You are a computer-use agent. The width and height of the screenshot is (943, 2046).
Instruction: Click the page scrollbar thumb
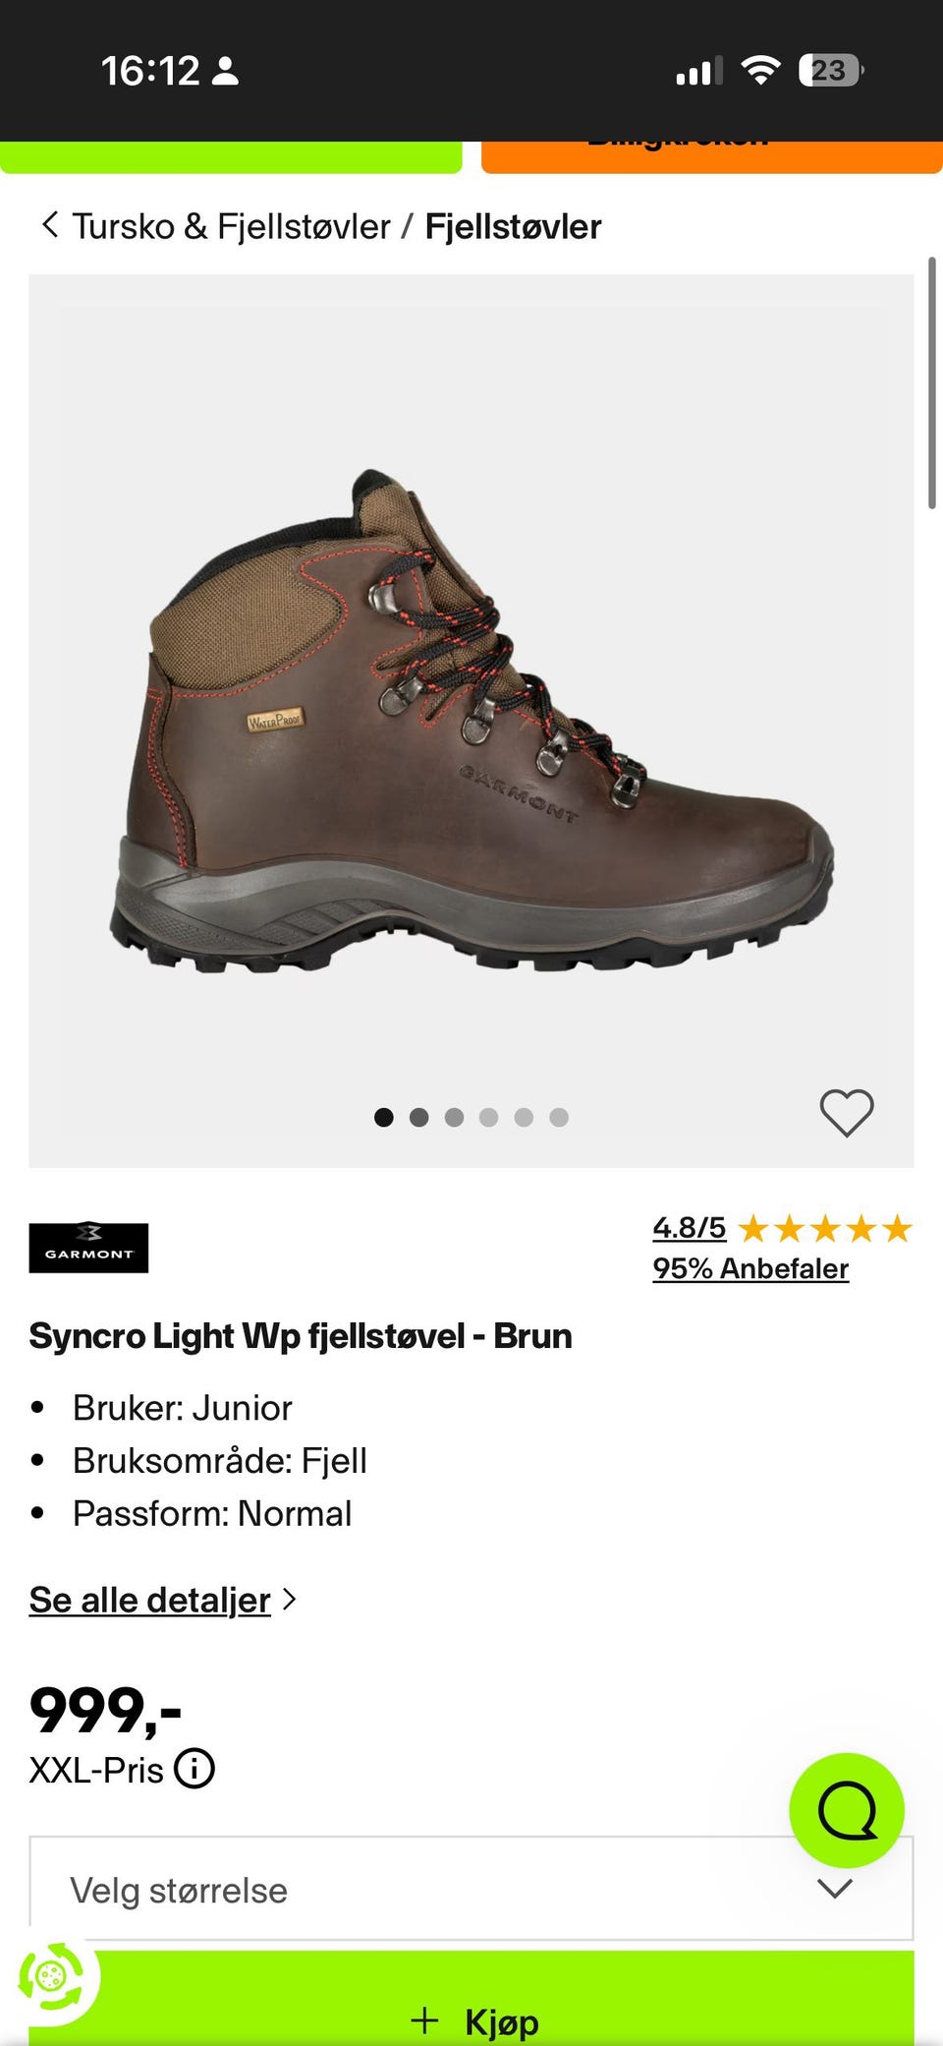pyautogui.click(x=932, y=383)
